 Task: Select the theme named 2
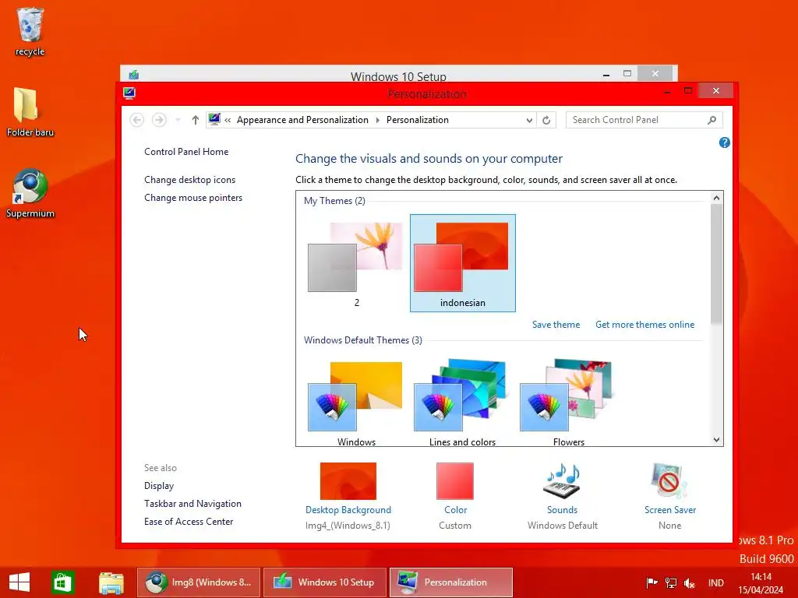[356, 263]
